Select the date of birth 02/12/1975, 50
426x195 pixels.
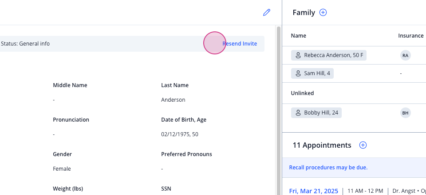pos(180,134)
